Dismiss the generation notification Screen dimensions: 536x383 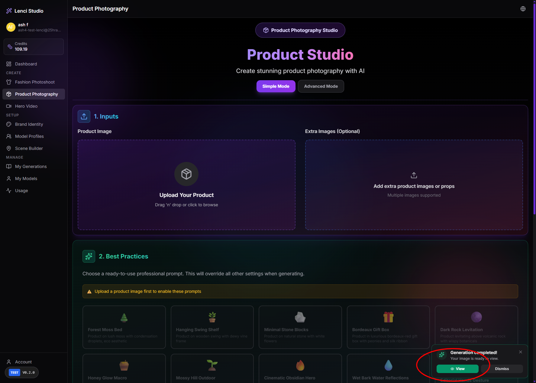pos(502,369)
